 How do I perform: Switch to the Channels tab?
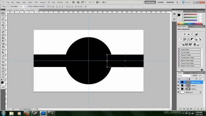tap(187, 73)
